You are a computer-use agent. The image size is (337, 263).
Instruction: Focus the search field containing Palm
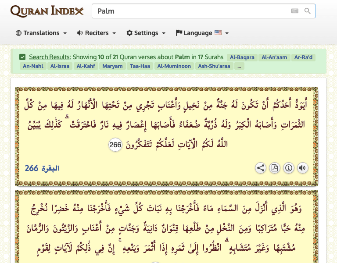pos(189,11)
